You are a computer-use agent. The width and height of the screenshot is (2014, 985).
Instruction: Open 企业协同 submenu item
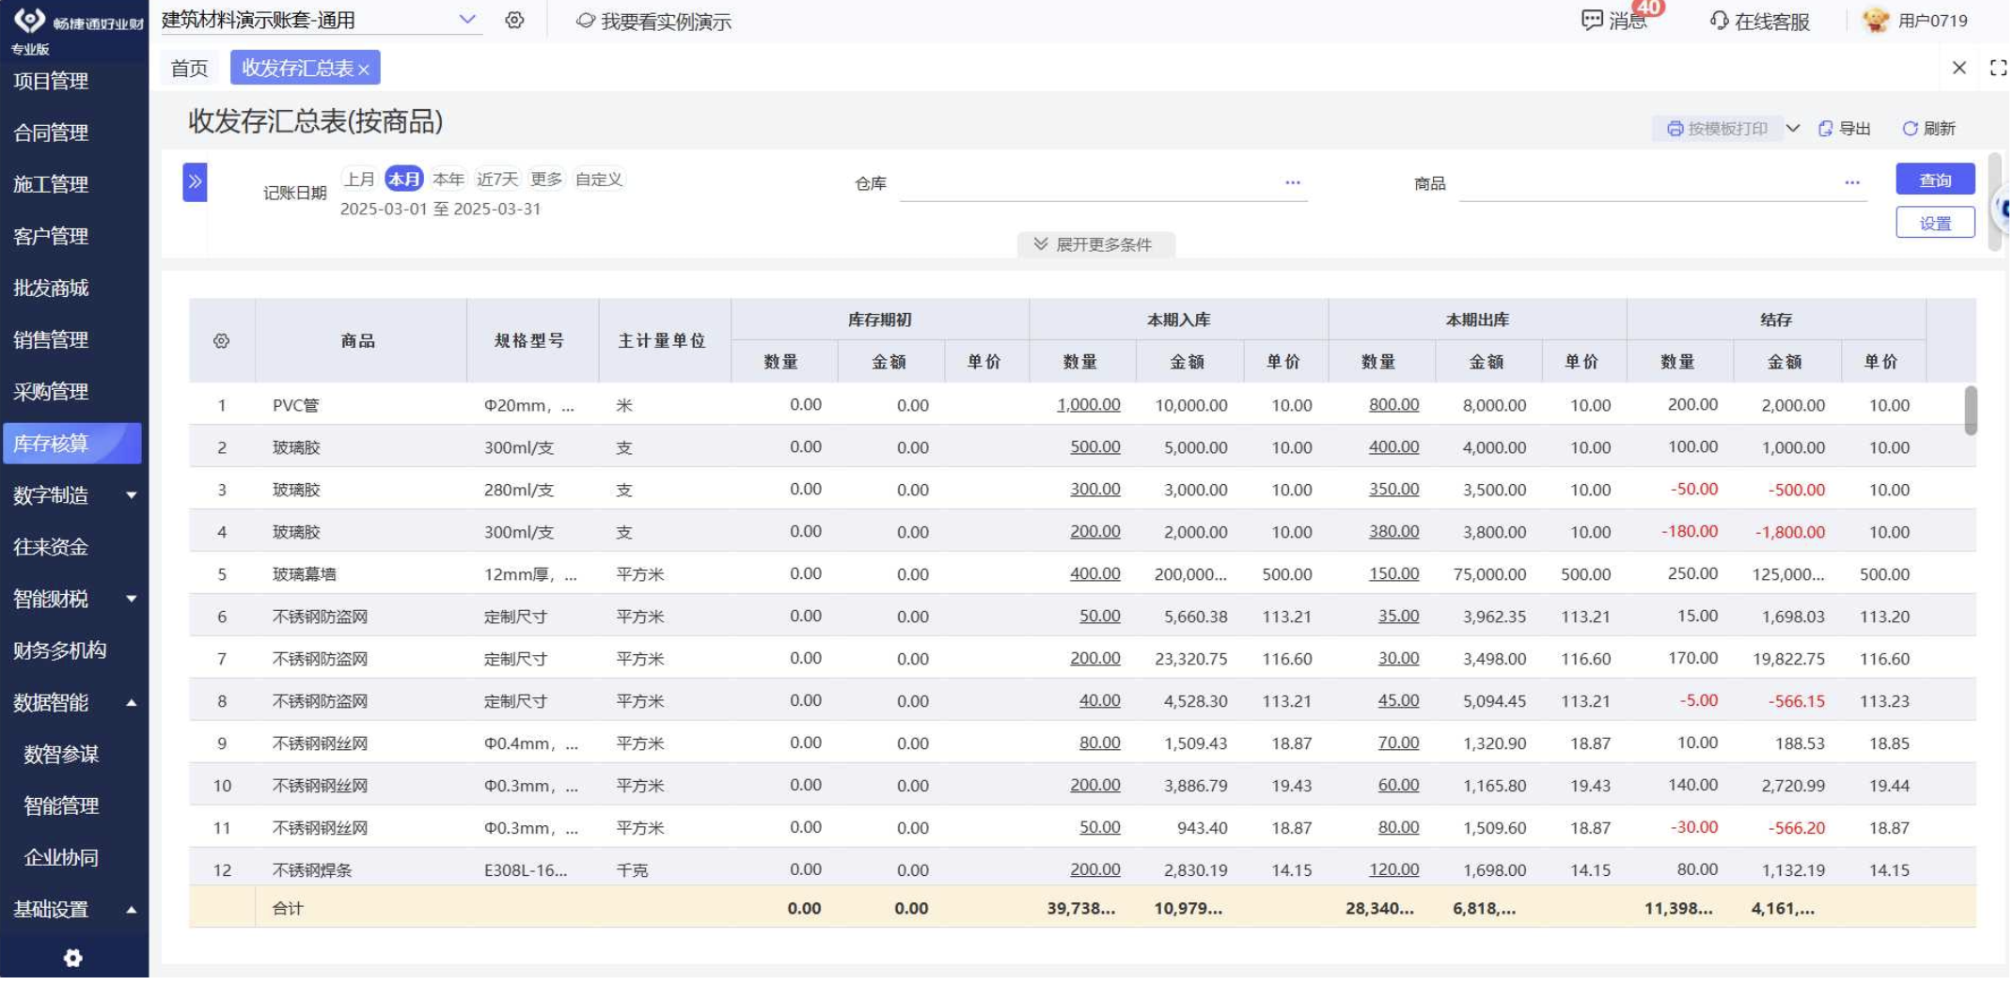(61, 858)
